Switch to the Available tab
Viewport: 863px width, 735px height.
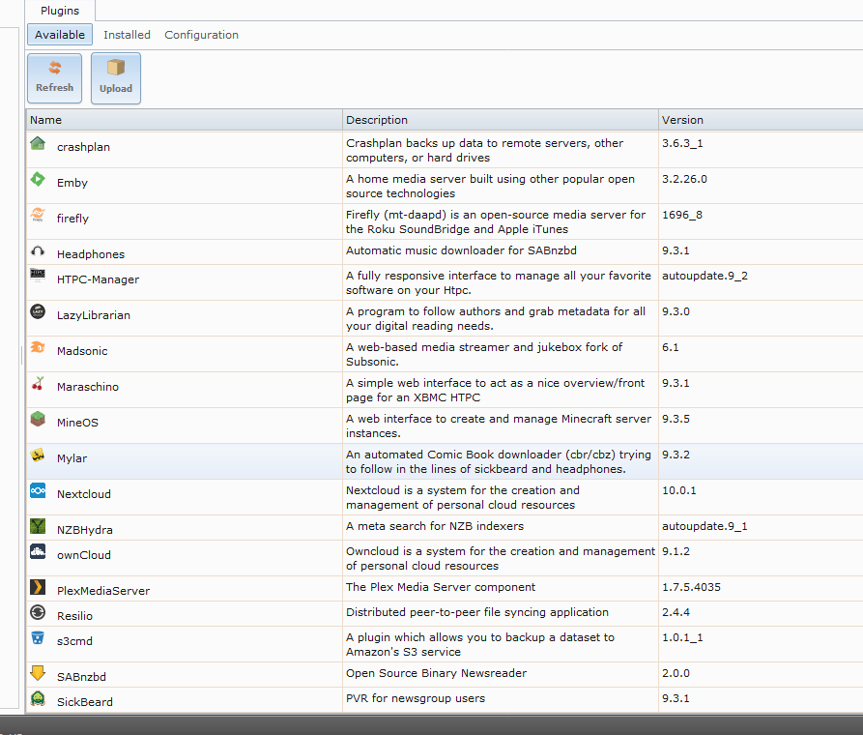click(x=60, y=35)
